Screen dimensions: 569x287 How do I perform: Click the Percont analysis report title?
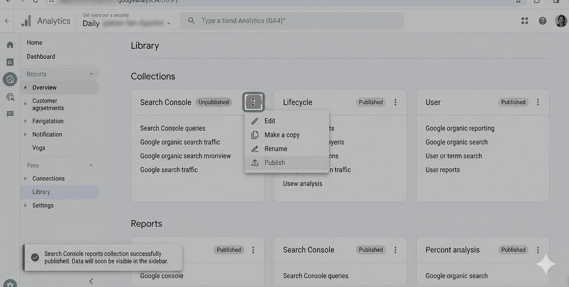tap(452, 250)
